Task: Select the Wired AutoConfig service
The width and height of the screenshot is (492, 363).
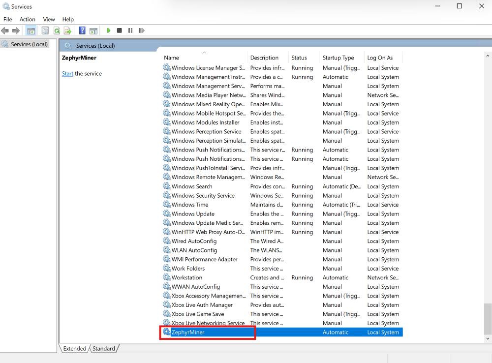Action: (x=282, y=241)
